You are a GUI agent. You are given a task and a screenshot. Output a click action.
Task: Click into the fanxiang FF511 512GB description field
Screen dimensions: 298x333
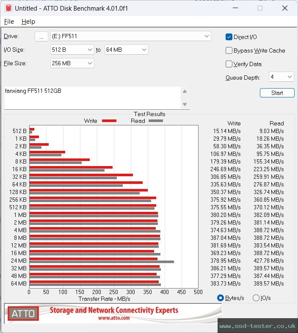point(92,98)
